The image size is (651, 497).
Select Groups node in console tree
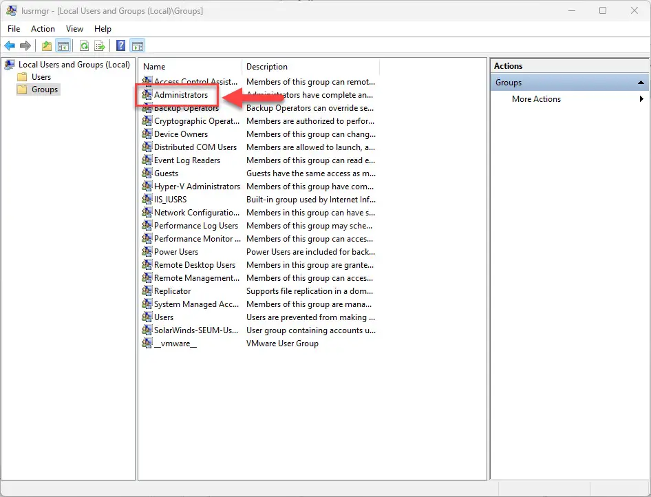coord(45,89)
